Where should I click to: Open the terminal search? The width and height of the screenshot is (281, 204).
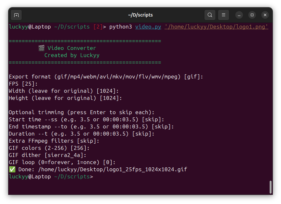coord(210,15)
